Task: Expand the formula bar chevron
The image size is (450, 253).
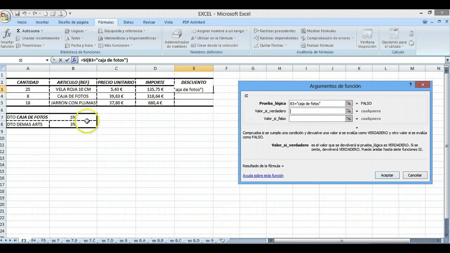Action: coord(447,60)
